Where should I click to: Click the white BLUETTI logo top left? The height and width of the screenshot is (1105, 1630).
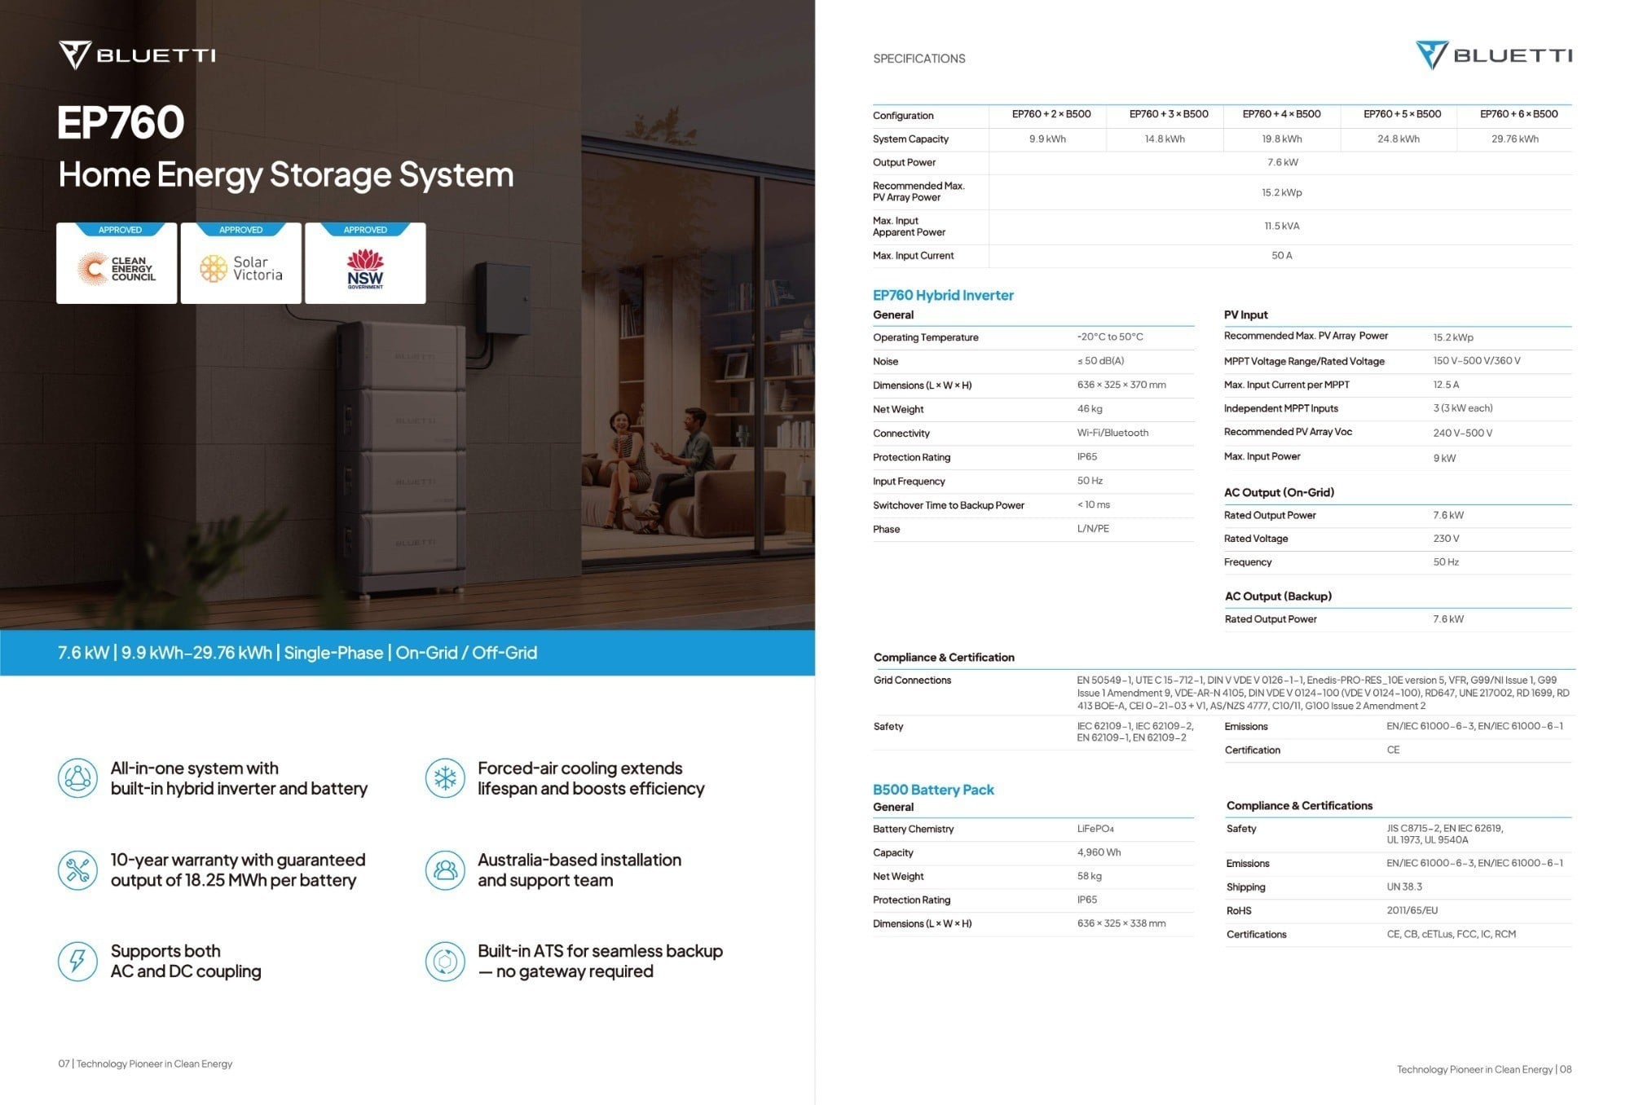tap(137, 55)
